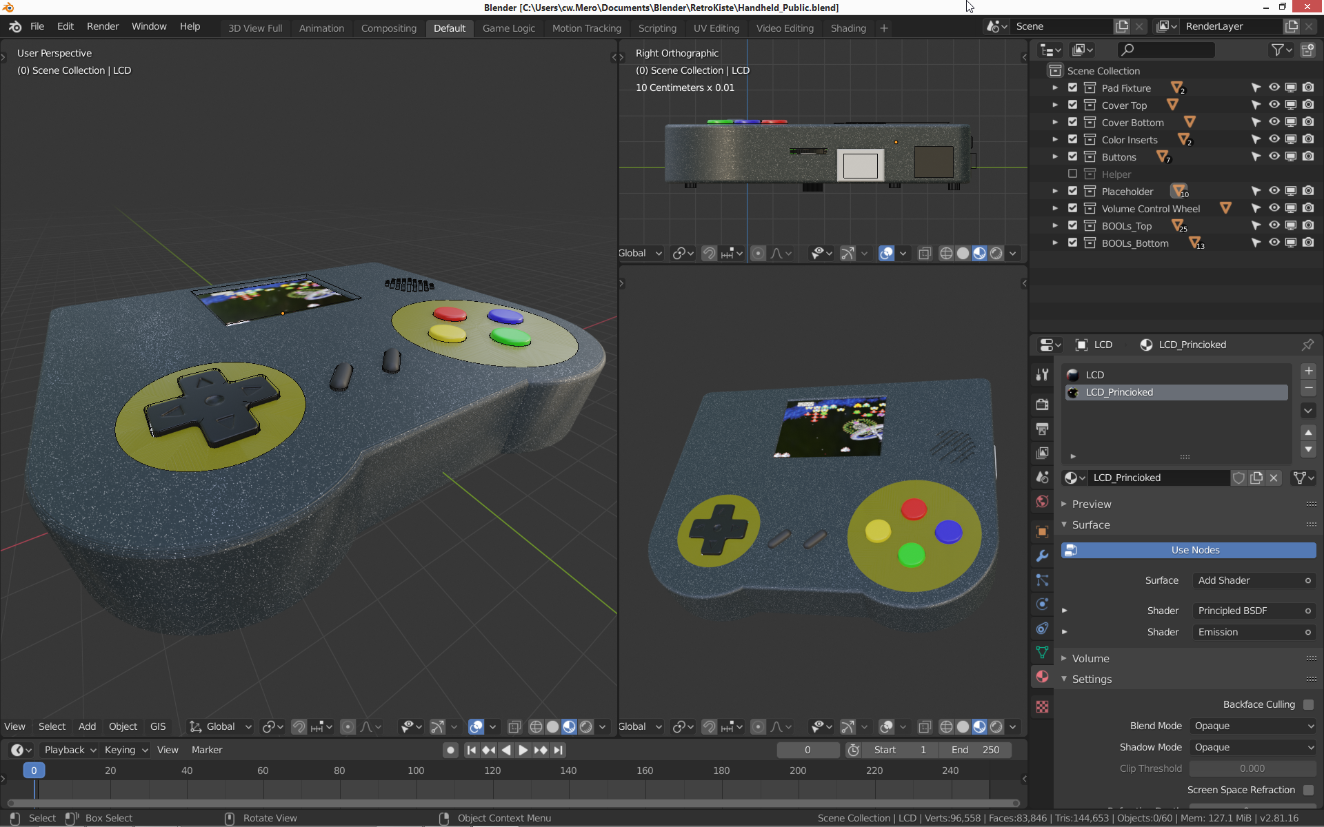
Task: Hide the Cover Top collection in viewport
Action: point(1274,105)
